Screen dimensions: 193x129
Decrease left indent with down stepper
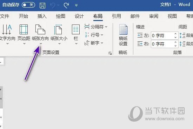176,38
